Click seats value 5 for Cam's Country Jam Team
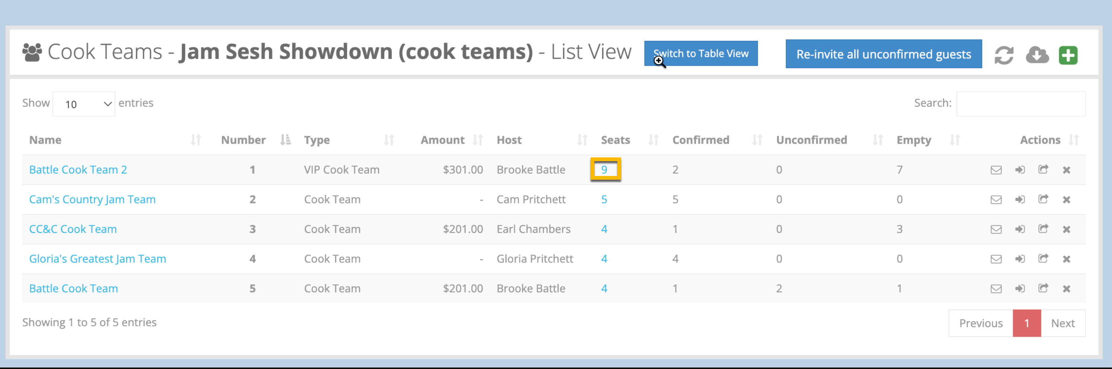 pyautogui.click(x=604, y=200)
